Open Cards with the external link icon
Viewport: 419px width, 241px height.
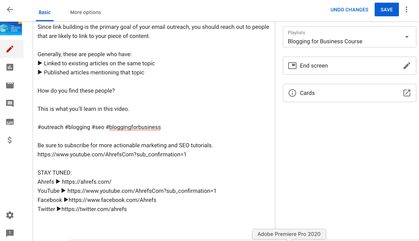point(406,93)
